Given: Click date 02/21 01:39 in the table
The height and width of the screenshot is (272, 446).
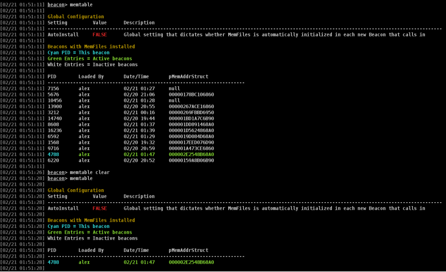Looking at the screenshot, I should click(x=139, y=130).
